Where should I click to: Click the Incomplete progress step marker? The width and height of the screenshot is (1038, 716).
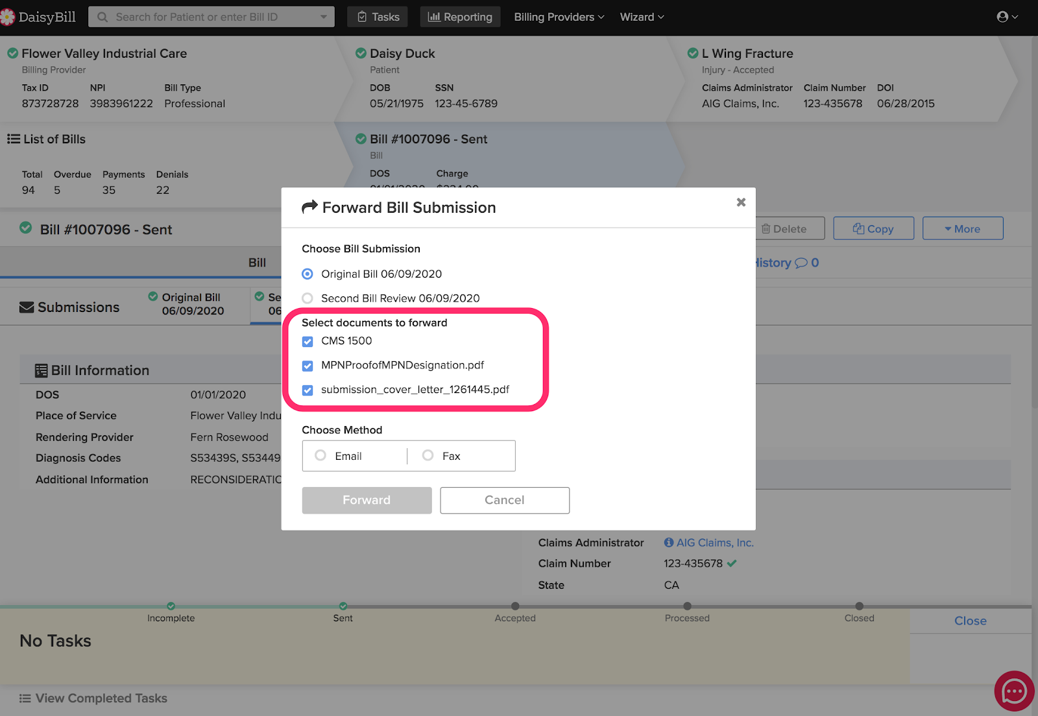(x=171, y=606)
